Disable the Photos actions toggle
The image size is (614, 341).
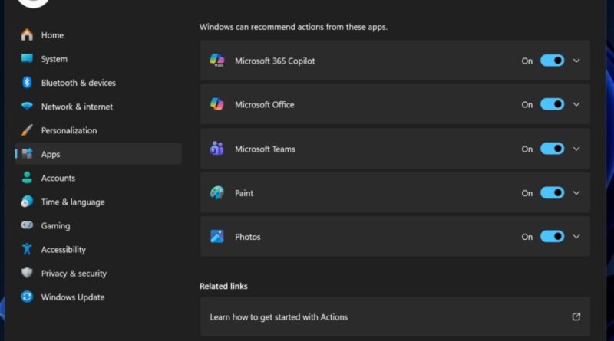pyautogui.click(x=552, y=236)
